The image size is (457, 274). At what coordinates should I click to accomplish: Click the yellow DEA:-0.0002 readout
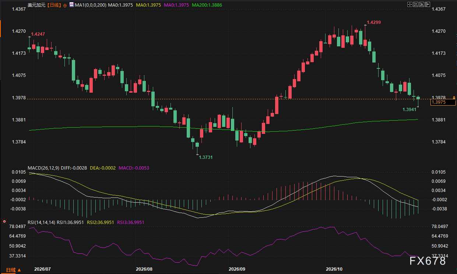coord(103,168)
